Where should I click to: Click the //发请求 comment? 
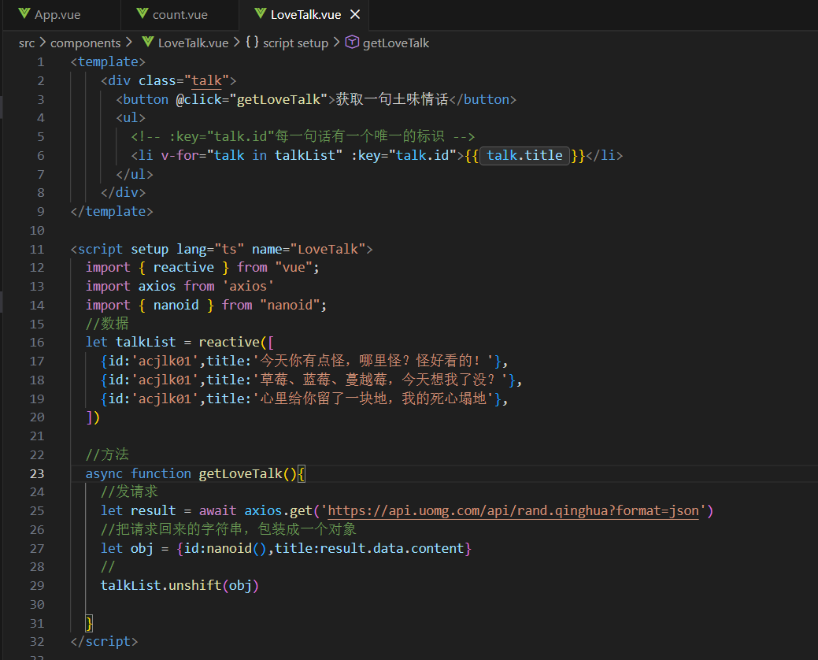pos(129,491)
